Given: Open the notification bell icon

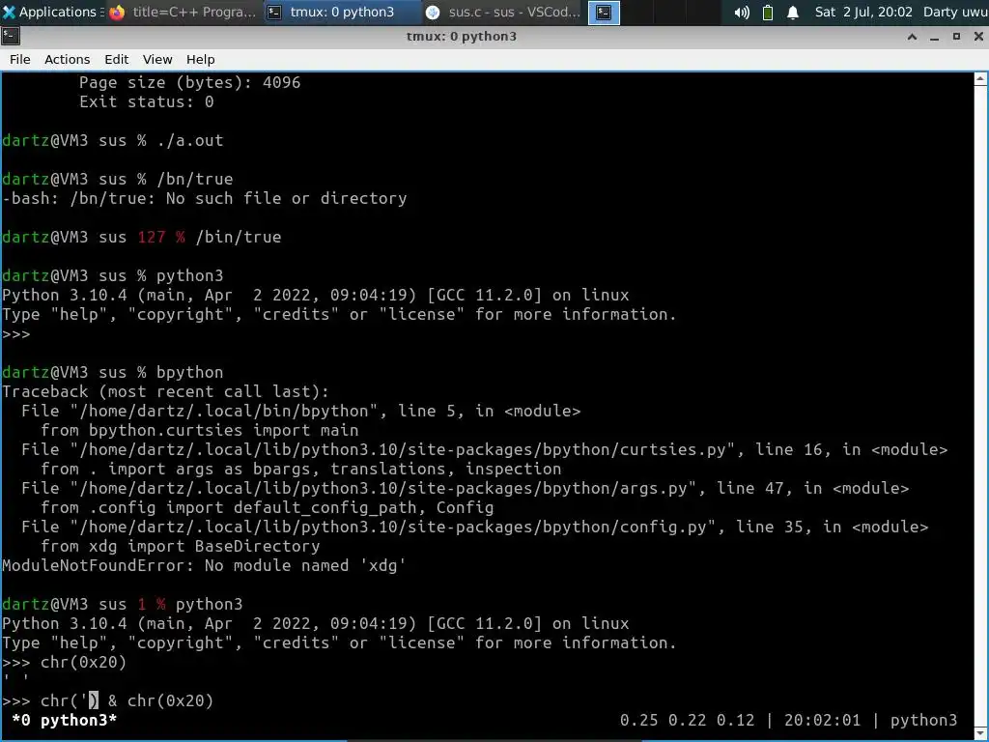Looking at the screenshot, I should 793,12.
